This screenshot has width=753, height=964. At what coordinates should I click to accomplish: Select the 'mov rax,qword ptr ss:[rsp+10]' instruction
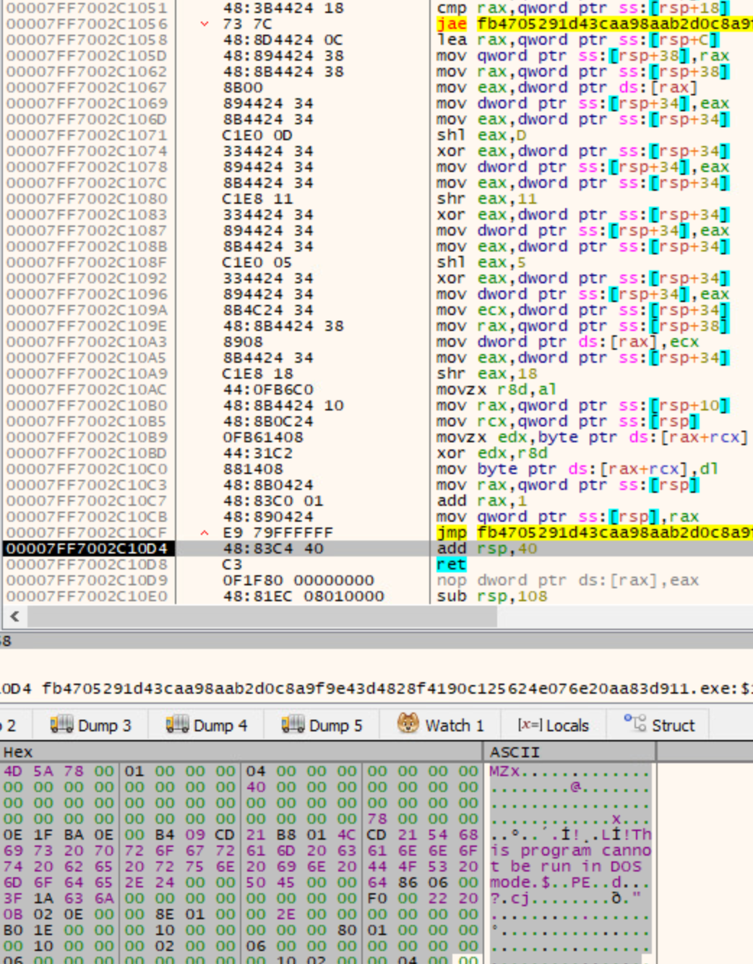583,405
